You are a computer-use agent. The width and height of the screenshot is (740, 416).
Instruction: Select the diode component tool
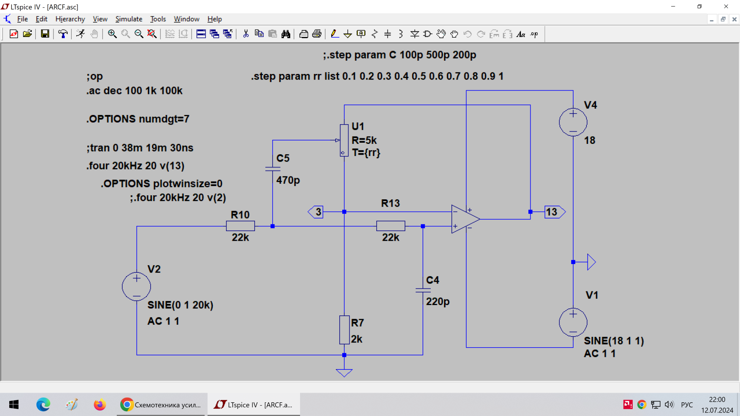[x=414, y=34]
